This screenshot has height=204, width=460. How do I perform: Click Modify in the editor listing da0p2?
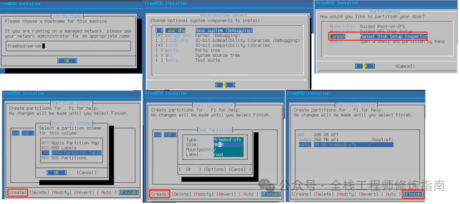click(346, 194)
